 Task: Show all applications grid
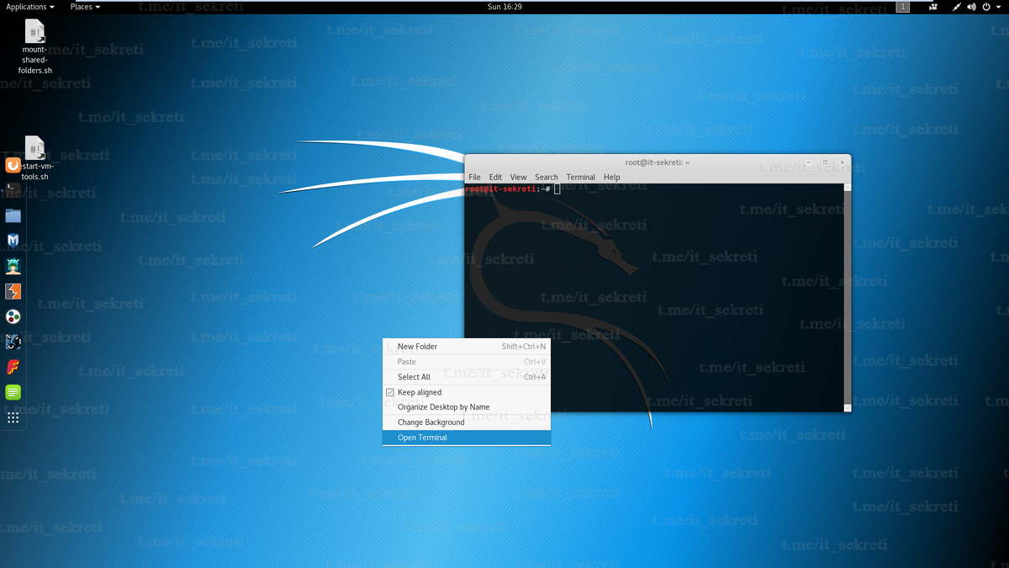tap(13, 417)
